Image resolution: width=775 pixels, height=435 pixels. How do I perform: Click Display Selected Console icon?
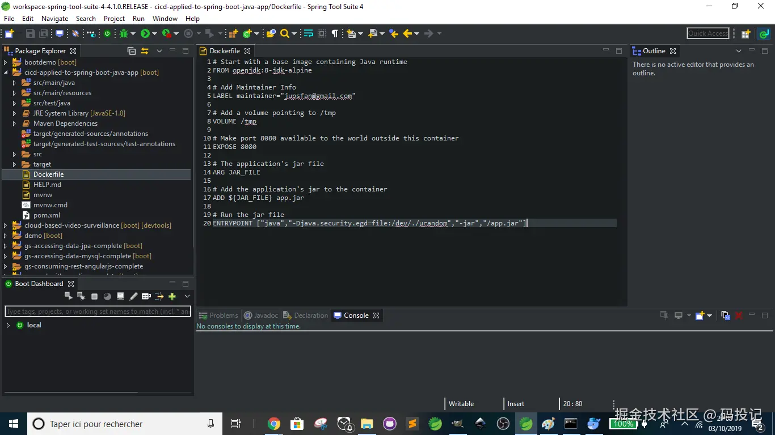[678, 315]
